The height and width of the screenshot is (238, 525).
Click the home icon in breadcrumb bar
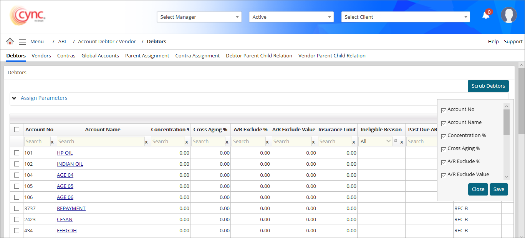click(10, 41)
